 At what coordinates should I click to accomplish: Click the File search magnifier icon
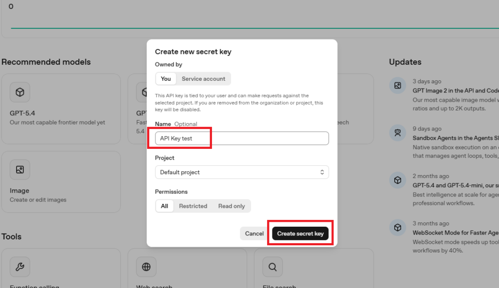pyautogui.click(x=272, y=267)
